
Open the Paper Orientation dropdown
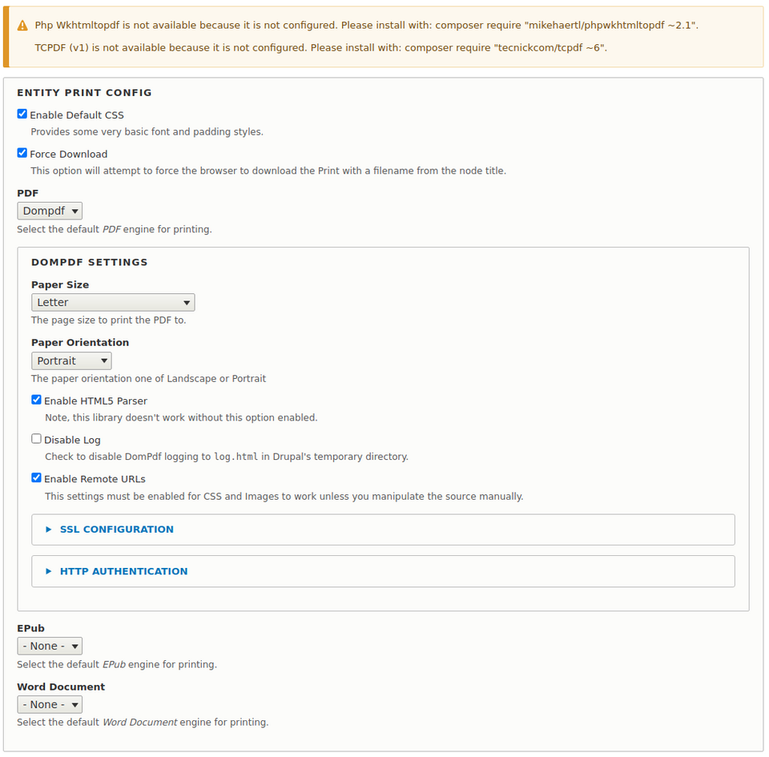[x=70, y=360]
